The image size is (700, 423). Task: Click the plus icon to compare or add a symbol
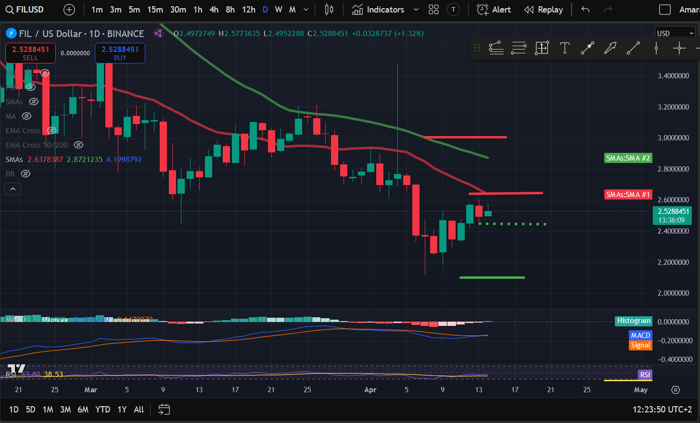[69, 10]
